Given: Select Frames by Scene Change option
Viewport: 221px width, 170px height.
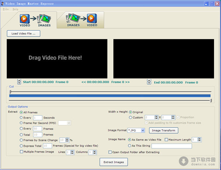Looking at the screenshot, I should pos(21,140).
